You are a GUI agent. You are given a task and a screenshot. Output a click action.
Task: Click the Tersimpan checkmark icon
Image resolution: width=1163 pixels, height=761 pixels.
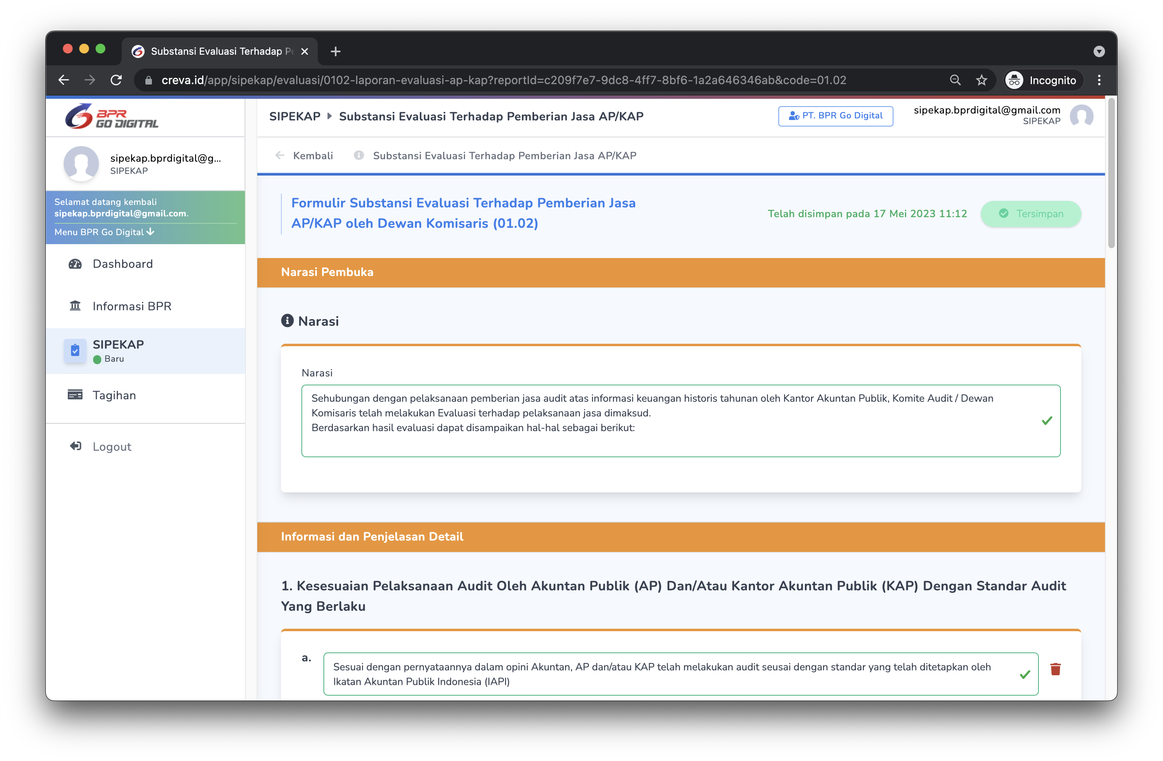pos(1004,214)
